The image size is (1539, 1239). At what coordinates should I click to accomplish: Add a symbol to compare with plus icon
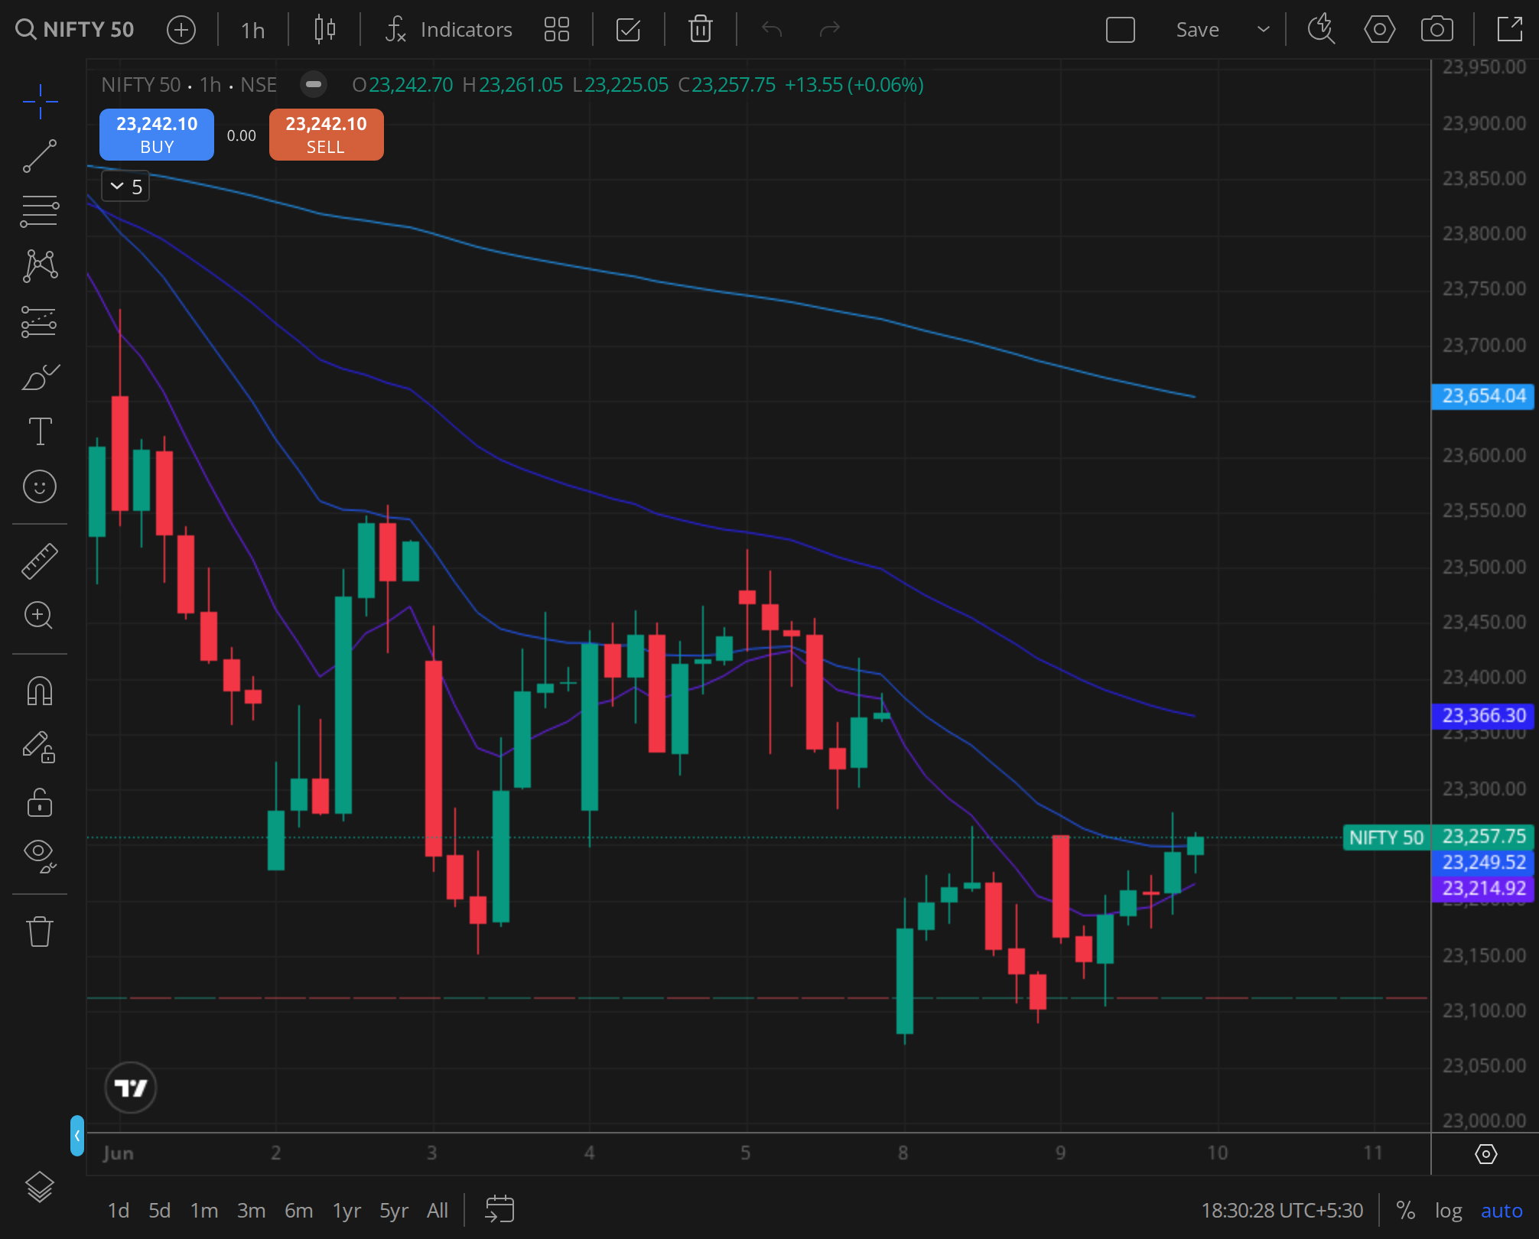pyautogui.click(x=181, y=30)
